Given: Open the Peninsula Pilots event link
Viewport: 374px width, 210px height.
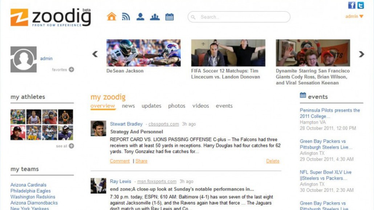Looking at the screenshot, I should (x=330, y=113).
